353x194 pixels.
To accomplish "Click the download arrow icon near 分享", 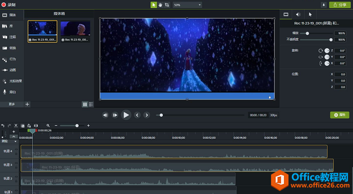I will tap(324, 5).
